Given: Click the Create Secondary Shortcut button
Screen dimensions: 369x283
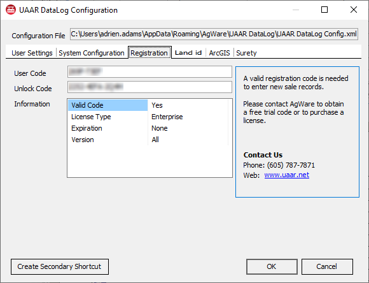Looking at the screenshot, I should click(x=60, y=266).
